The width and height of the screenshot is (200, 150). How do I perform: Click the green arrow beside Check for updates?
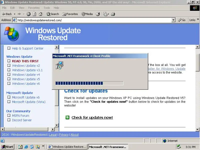(x=67, y=117)
